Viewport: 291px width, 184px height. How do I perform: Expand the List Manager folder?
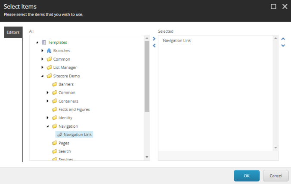[42, 67]
